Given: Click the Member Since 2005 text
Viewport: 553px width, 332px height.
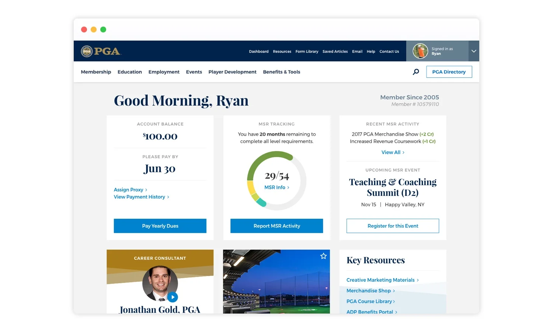Looking at the screenshot, I should click(x=410, y=97).
